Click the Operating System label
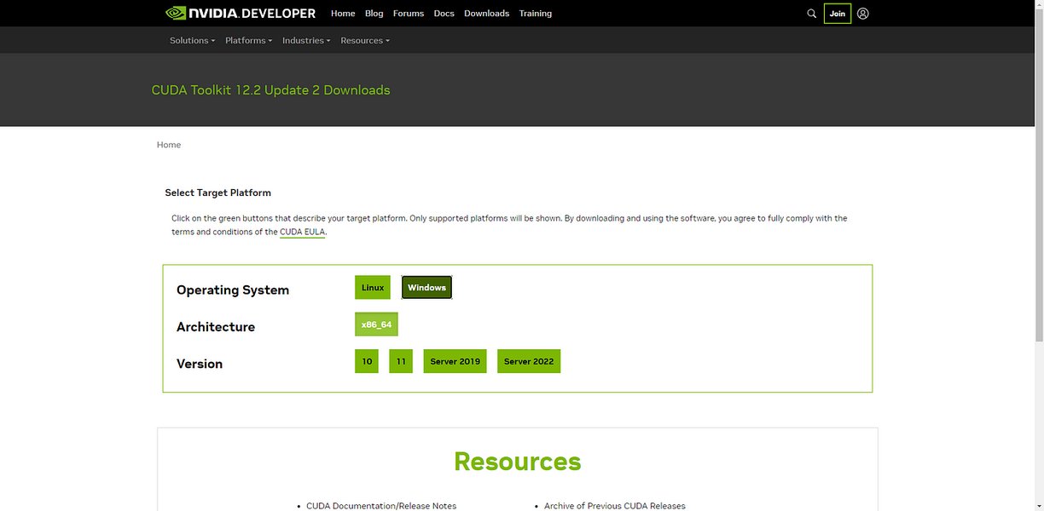The width and height of the screenshot is (1044, 511). pos(233,290)
